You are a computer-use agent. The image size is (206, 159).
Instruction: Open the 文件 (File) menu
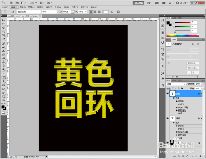point(5,7)
